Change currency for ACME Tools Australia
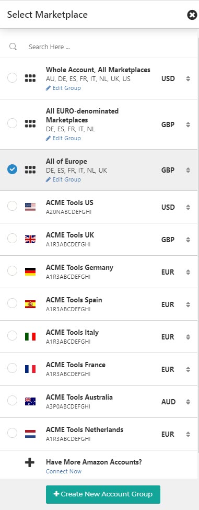Image resolution: width=199 pixels, height=510 pixels. click(x=188, y=402)
